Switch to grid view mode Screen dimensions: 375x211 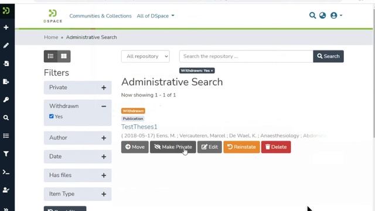pos(64,56)
